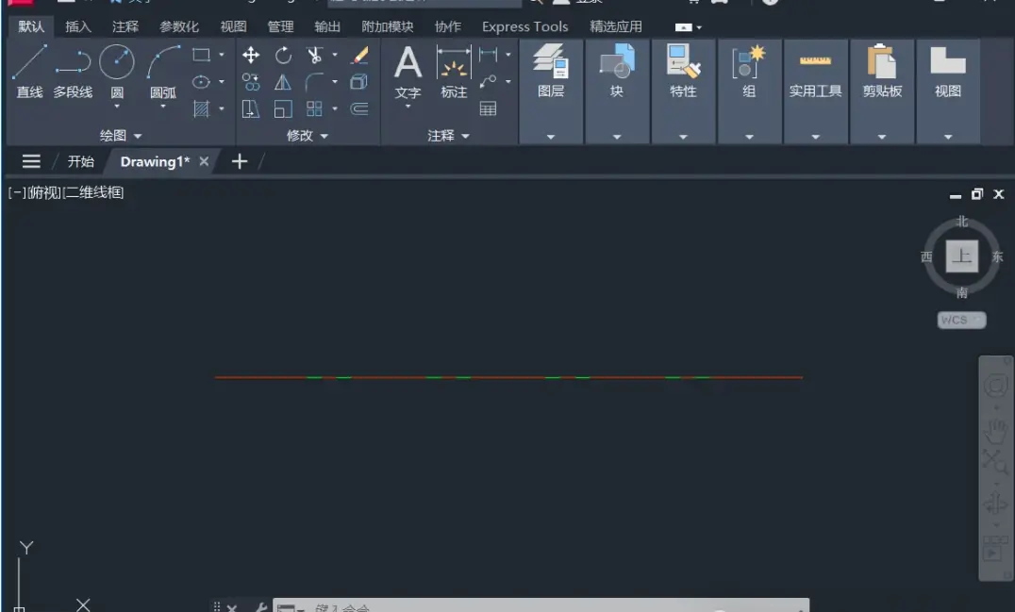The height and width of the screenshot is (612, 1015).
Task: Choose the 圆弧 arc tool
Action: tap(163, 71)
